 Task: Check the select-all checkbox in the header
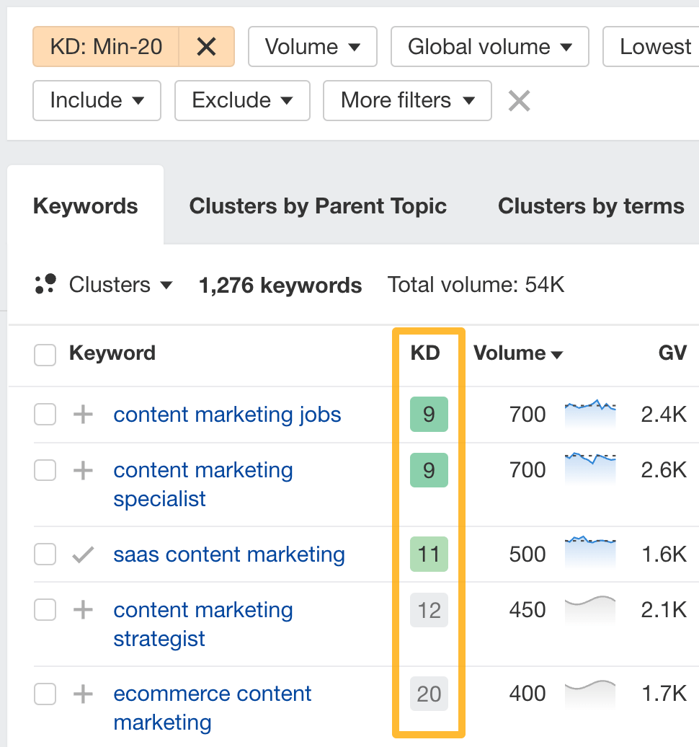(x=45, y=353)
